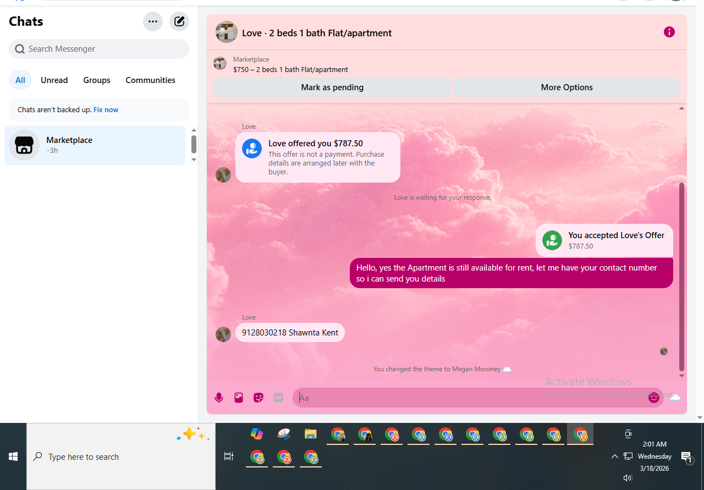Click the small seen-by avatar indicator
Screen dimensions: 704x490
coord(664,351)
